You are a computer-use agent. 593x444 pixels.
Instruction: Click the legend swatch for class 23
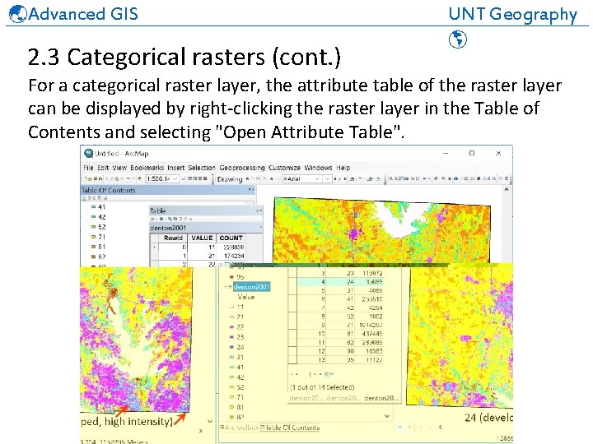coord(231,337)
